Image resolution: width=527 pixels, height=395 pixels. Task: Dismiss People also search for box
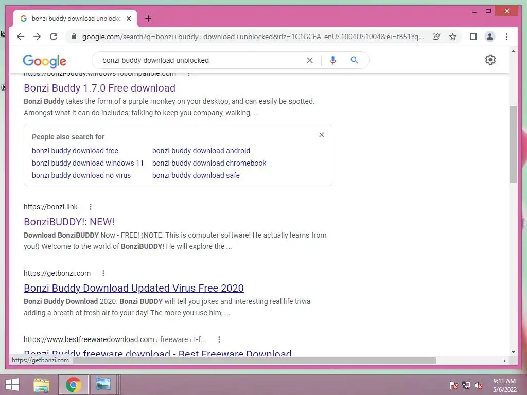[322, 135]
